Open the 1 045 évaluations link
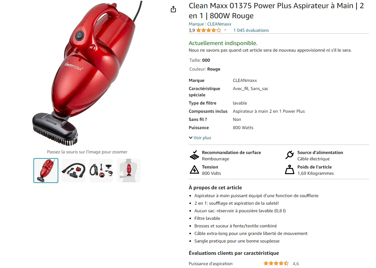Image resolution: width=376 pixels, height=268 pixels. pos(251,30)
